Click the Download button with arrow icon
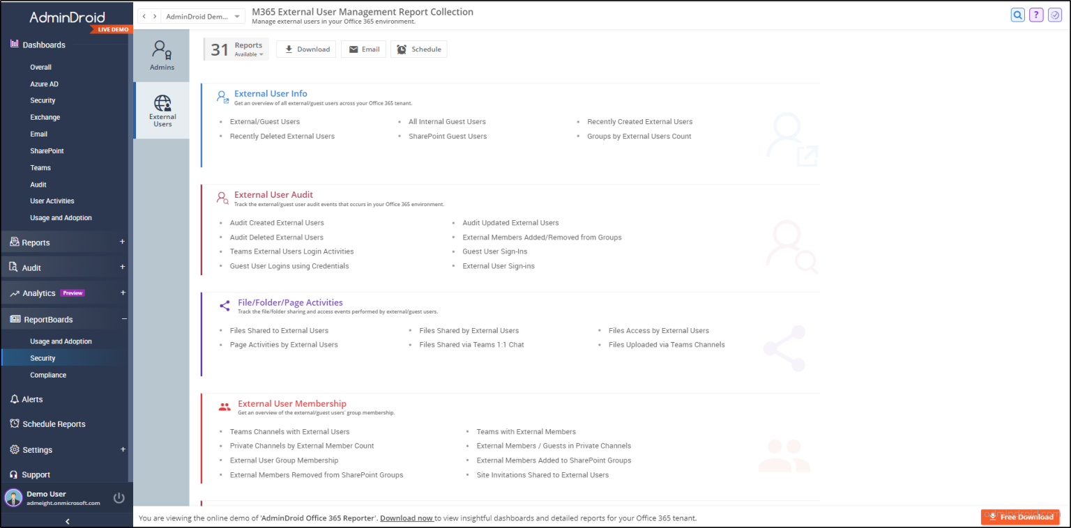1071x528 pixels. point(305,49)
